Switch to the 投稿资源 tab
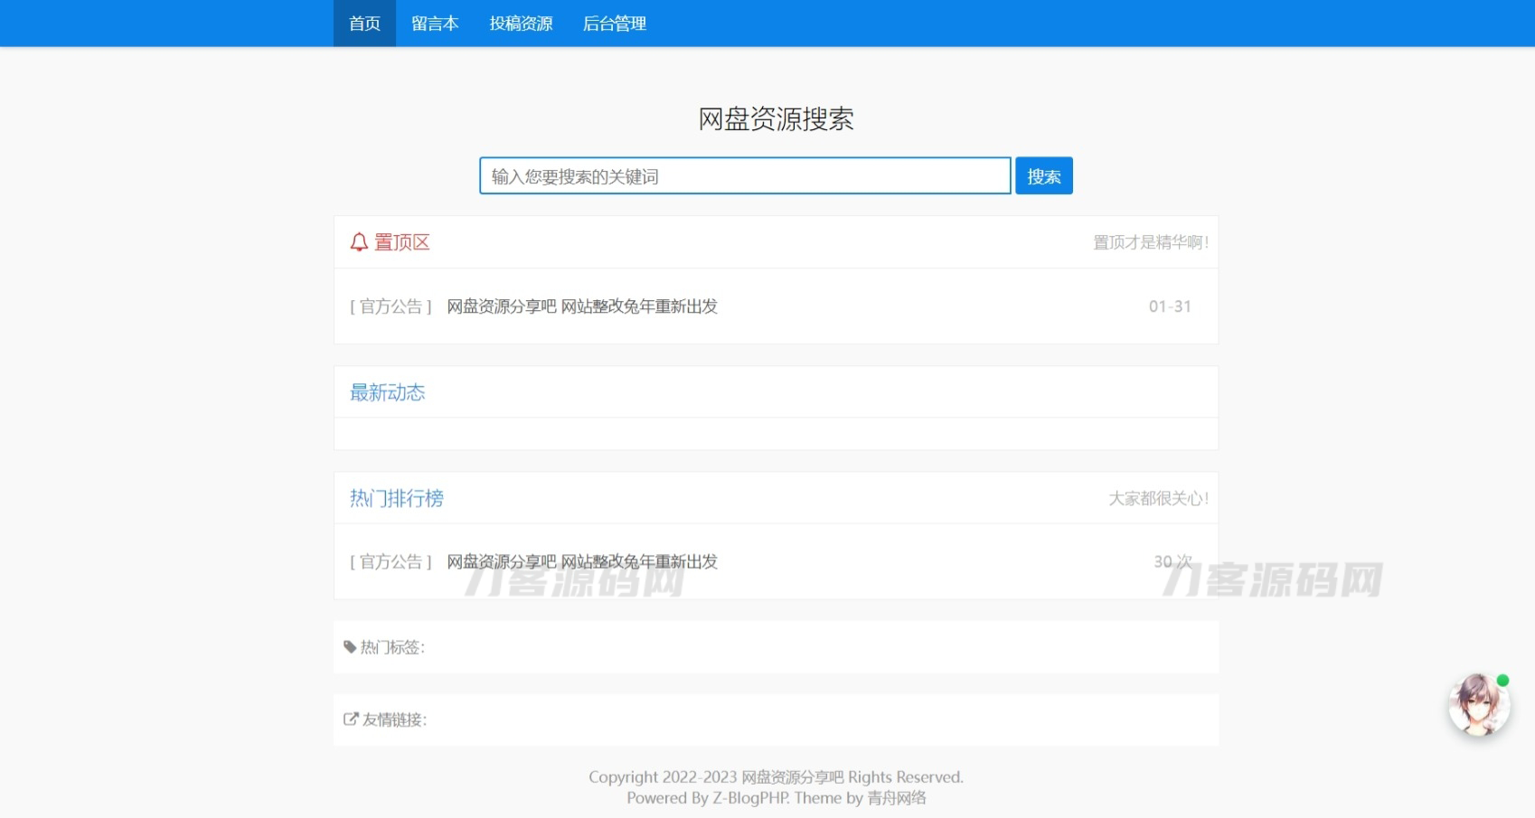This screenshot has width=1535, height=818. click(x=520, y=24)
